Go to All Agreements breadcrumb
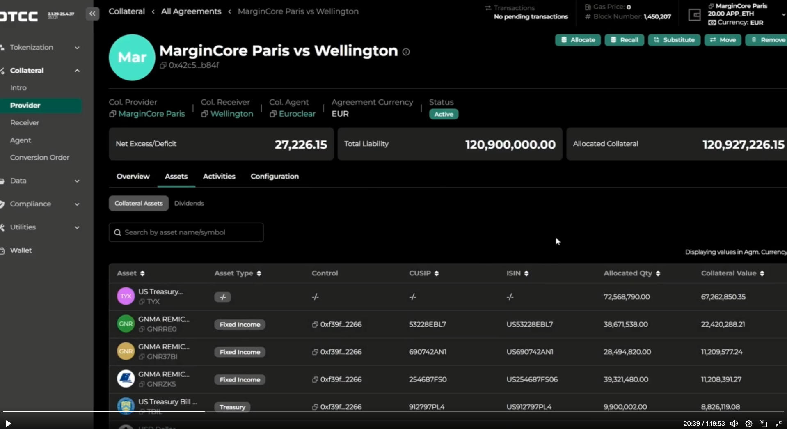 (191, 11)
